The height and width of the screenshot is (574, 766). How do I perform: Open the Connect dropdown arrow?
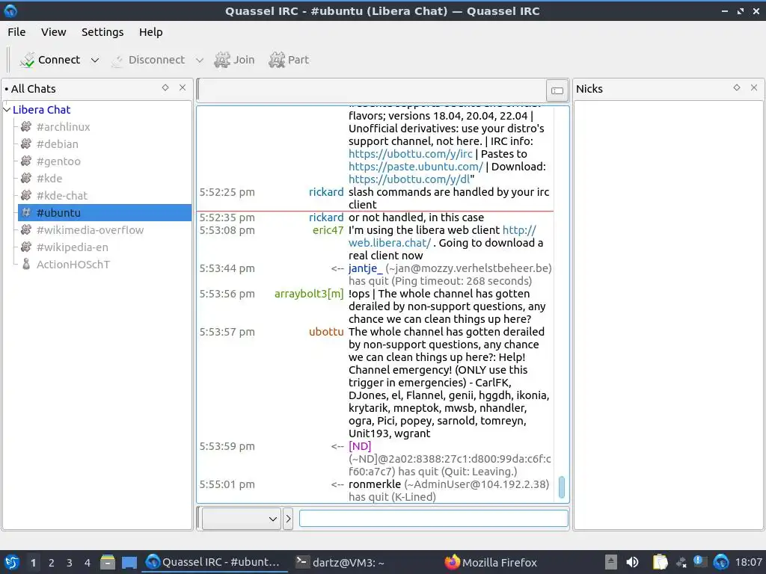pyautogui.click(x=95, y=60)
